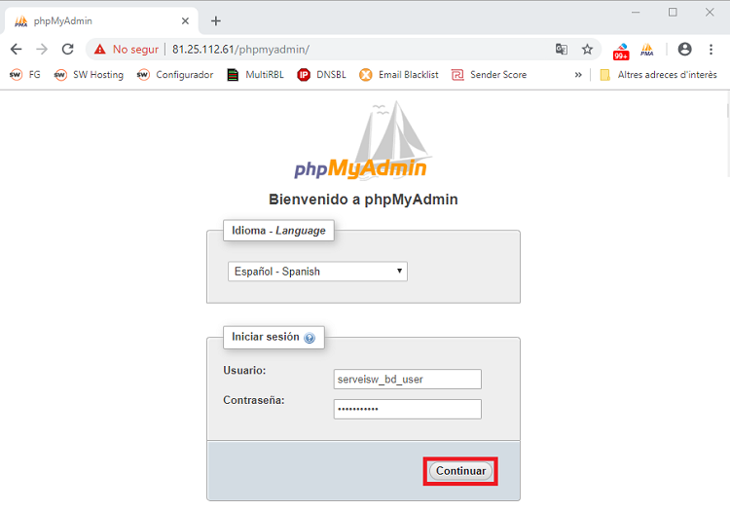Open the Español - Spanish language dropdown

pyautogui.click(x=317, y=272)
